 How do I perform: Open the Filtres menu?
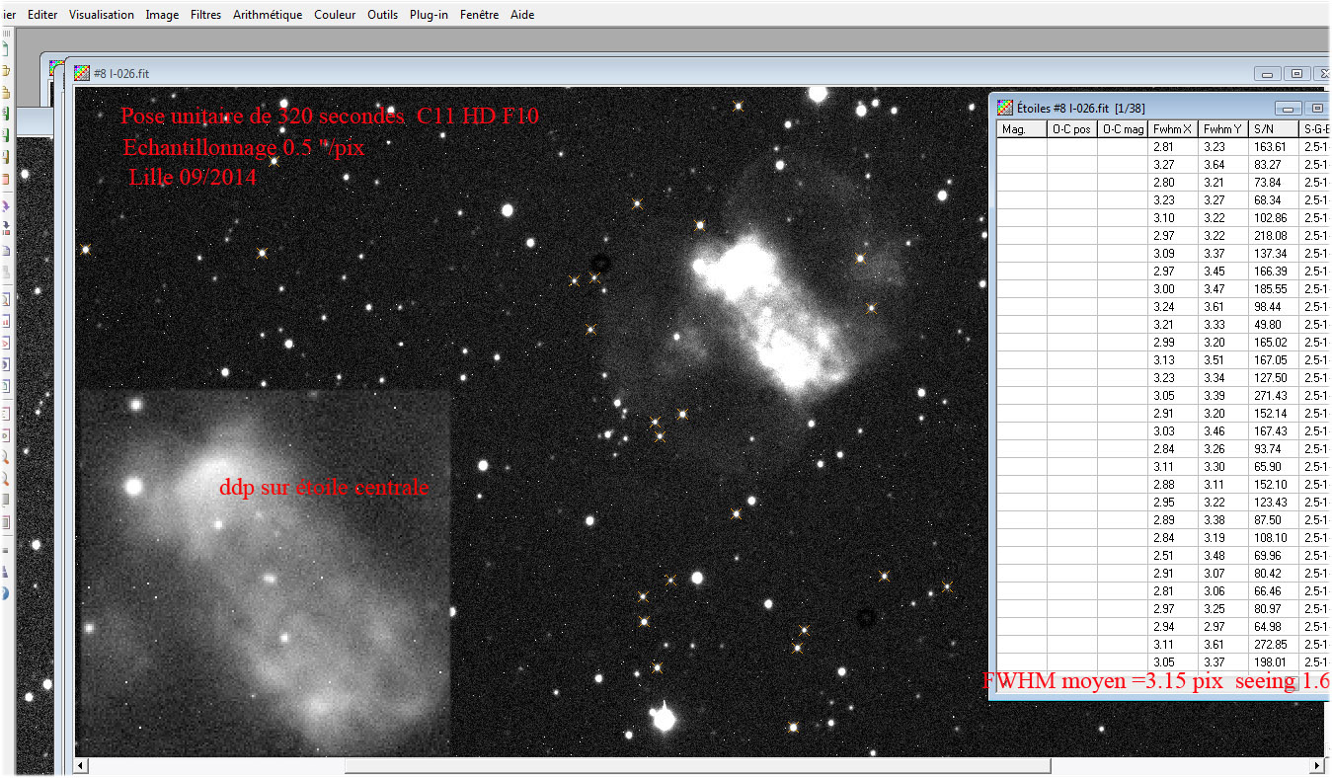point(205,15)
